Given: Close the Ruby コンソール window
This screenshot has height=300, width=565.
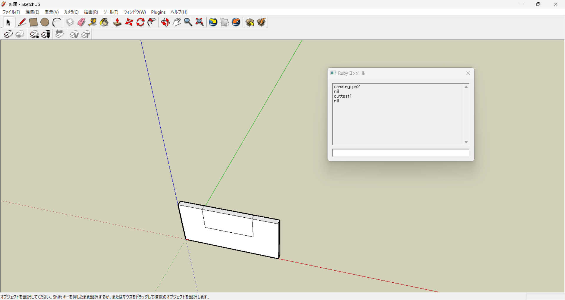Looking at the screenshot, I should (468, 73).
